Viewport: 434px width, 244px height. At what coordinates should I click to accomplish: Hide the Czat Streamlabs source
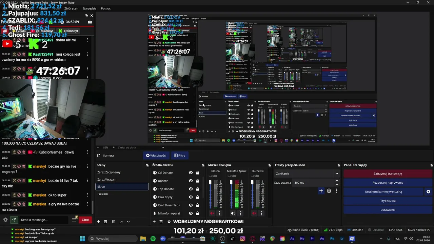click(191, 205)
